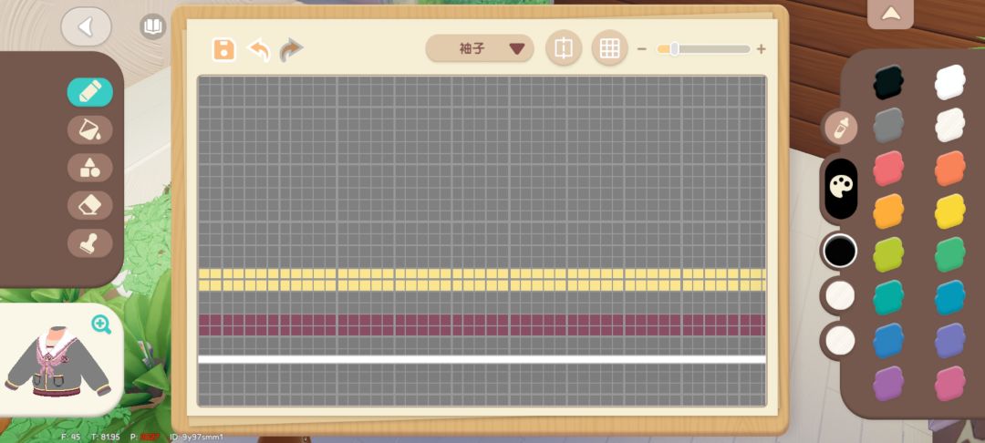Image resolution: width=985 pixels, height=443 pixels.
Task: Pick the cyan blue swatch
Action: coord(949,297)
